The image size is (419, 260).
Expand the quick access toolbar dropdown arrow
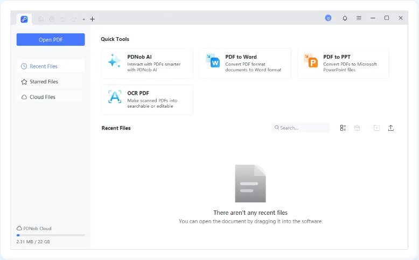point(83,19)
